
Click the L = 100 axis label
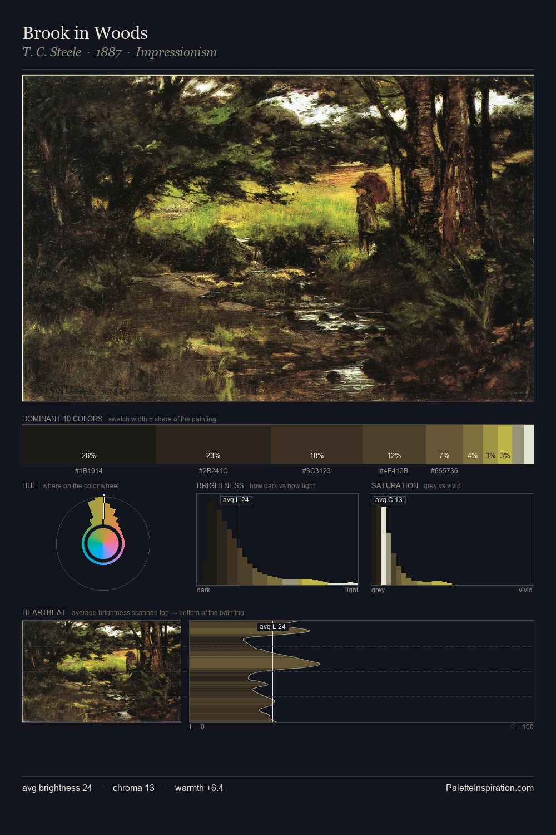point(522,727)
